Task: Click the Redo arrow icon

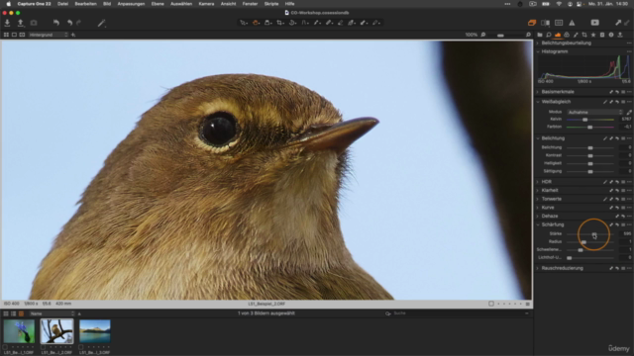Action: [79, 23]
